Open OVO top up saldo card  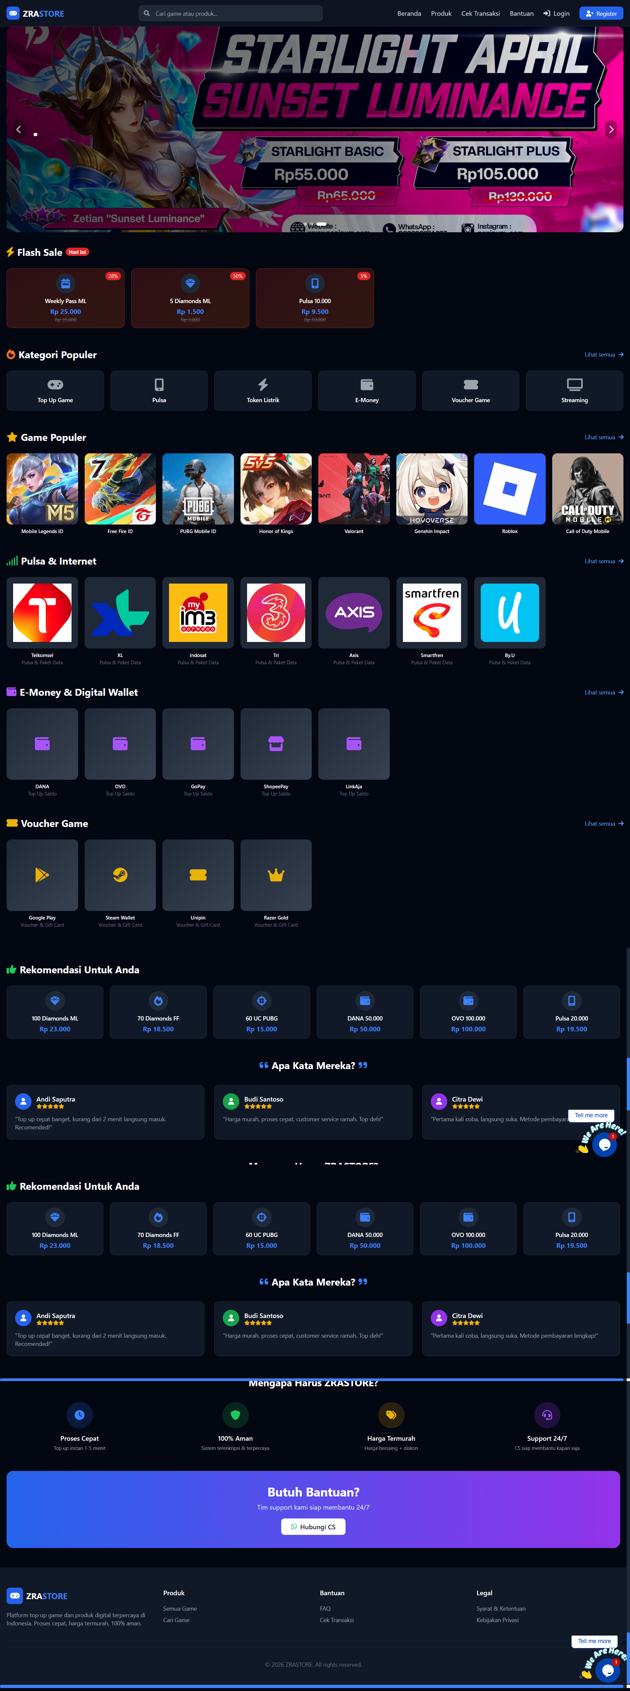click(x=120, y=744)
